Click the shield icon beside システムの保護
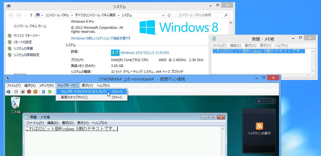Image resolution: width=321 pixels, height=156 pixels. click(x=10, y=49)
